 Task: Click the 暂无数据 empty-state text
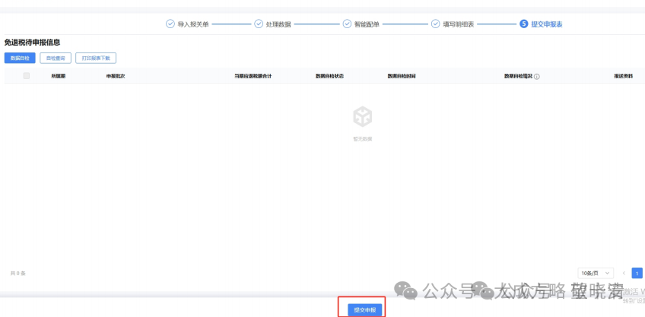point(362,139)
